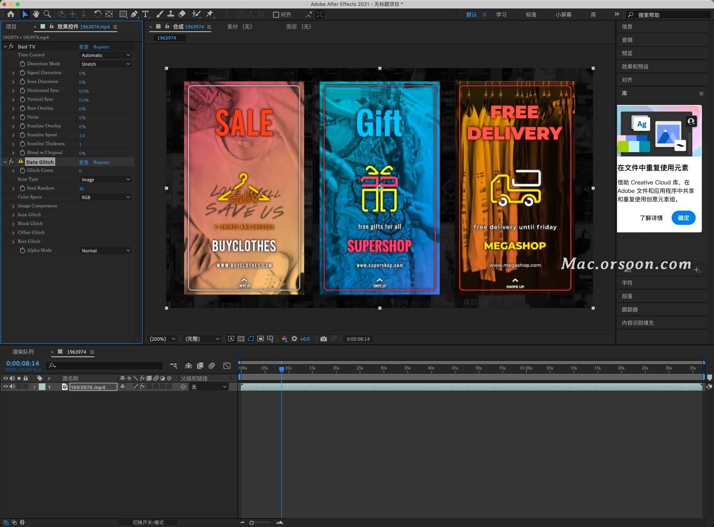Open the graph editor in timeline
The image size is (714, 527).
coord(227,366)
